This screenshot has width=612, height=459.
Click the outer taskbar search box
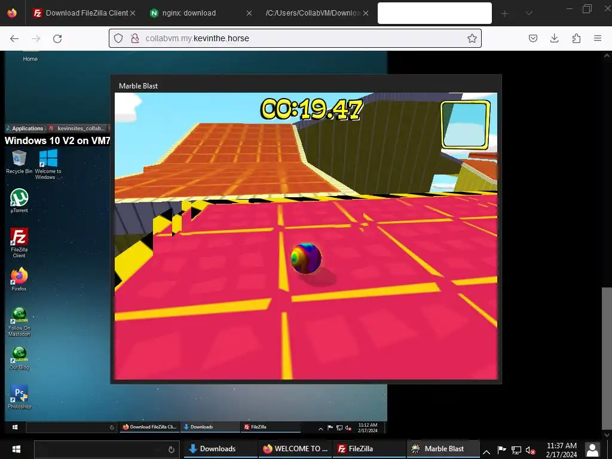pos(107,449)
